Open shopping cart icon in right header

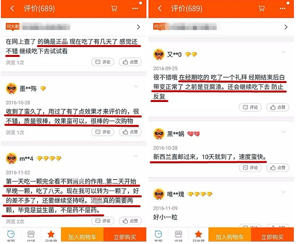pos(262,9)
